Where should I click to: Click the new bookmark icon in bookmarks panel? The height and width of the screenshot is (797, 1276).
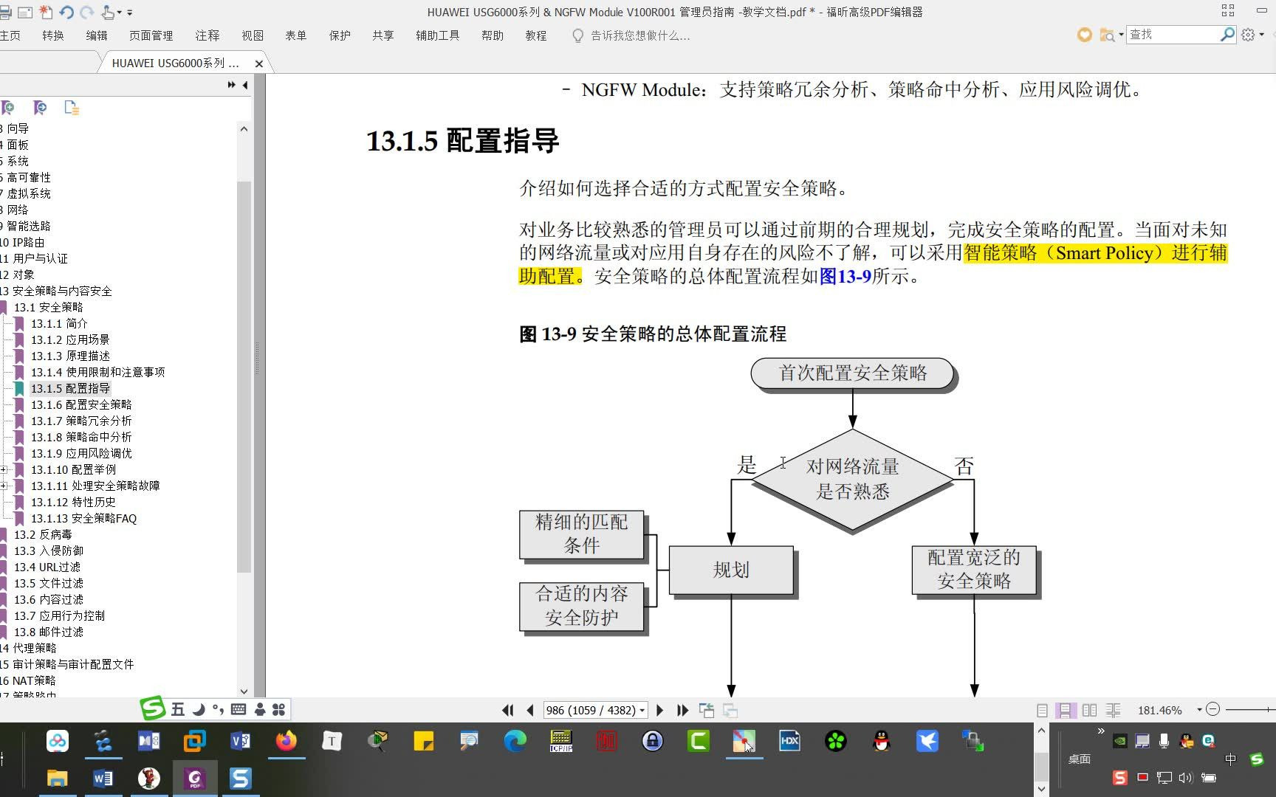point(9,108)
